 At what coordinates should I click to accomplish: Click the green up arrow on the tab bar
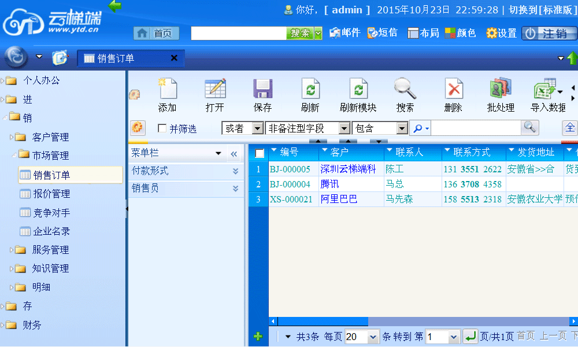click(572, 58)
